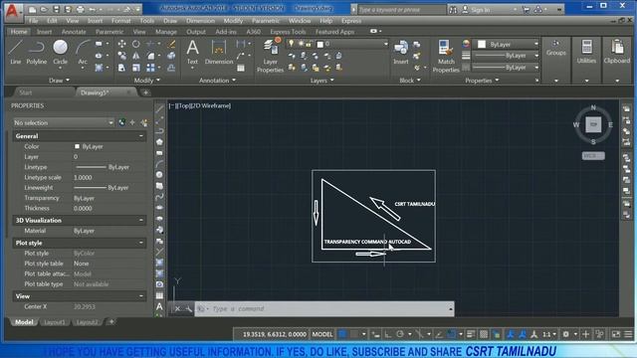
Task: Toggle lineweight display in status bar
Action: click(471, 334)
